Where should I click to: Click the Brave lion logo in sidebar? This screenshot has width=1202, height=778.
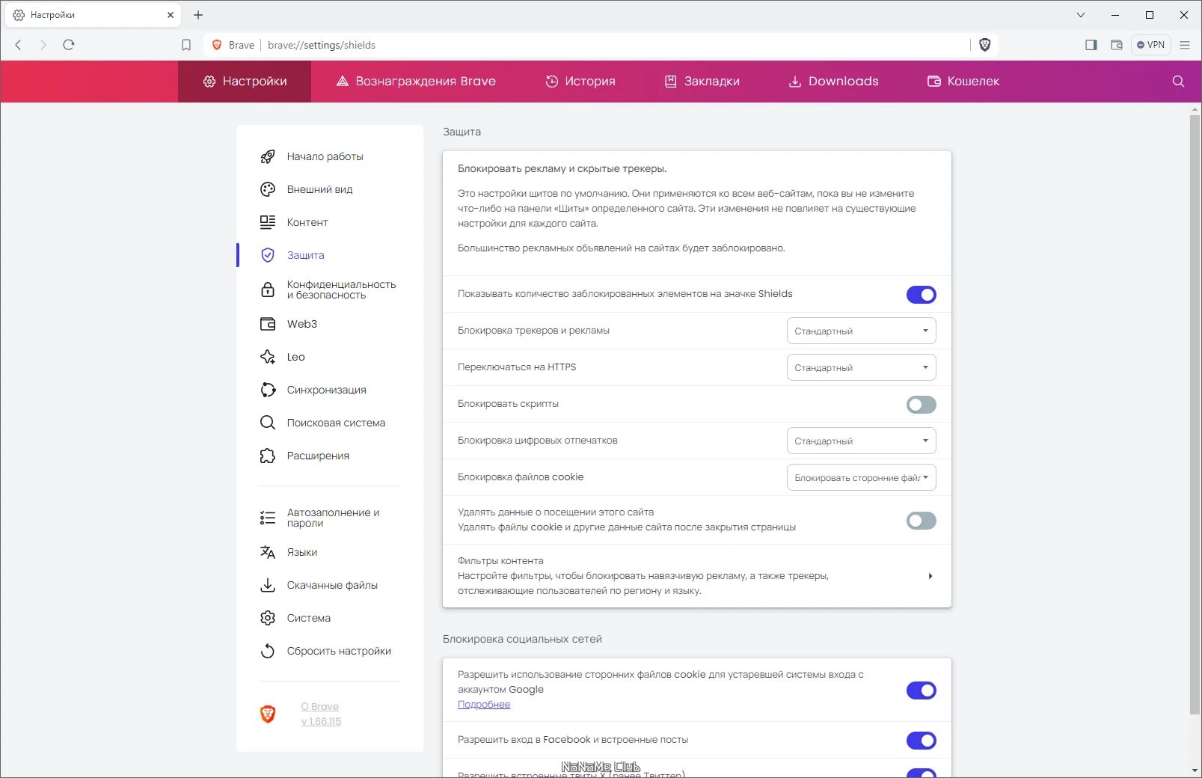[x=268, y=714]
